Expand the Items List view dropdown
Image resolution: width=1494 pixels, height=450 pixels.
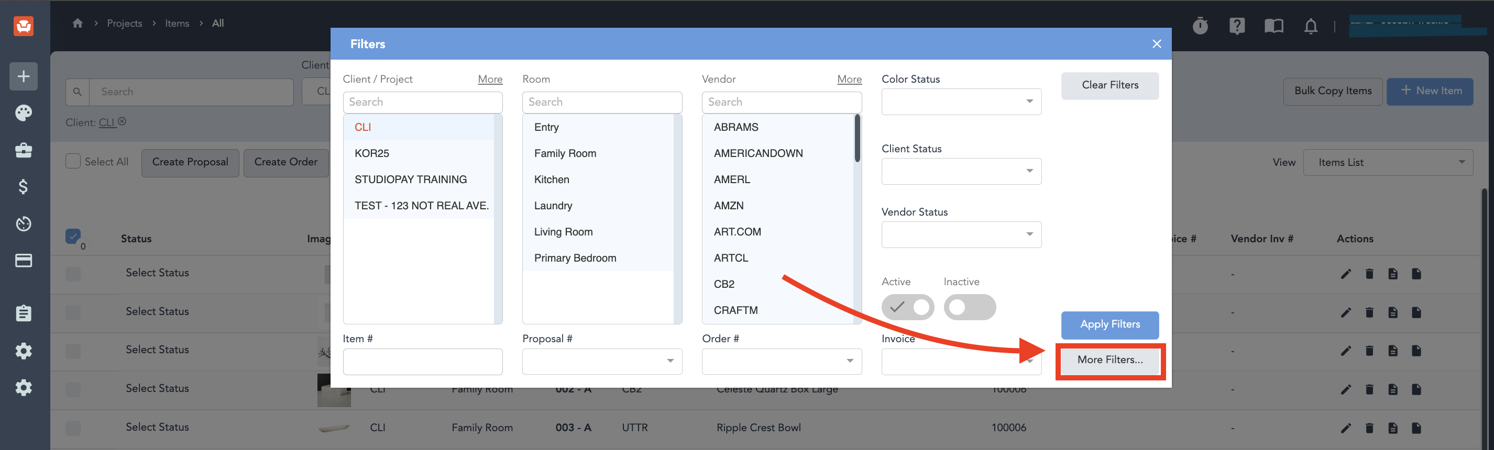(1388, 162)
